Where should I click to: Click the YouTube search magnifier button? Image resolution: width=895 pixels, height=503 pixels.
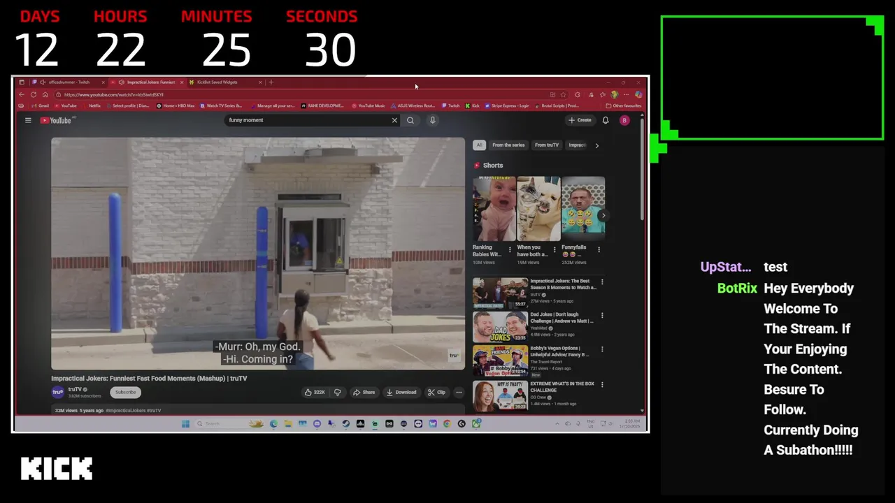click(410, 120)
